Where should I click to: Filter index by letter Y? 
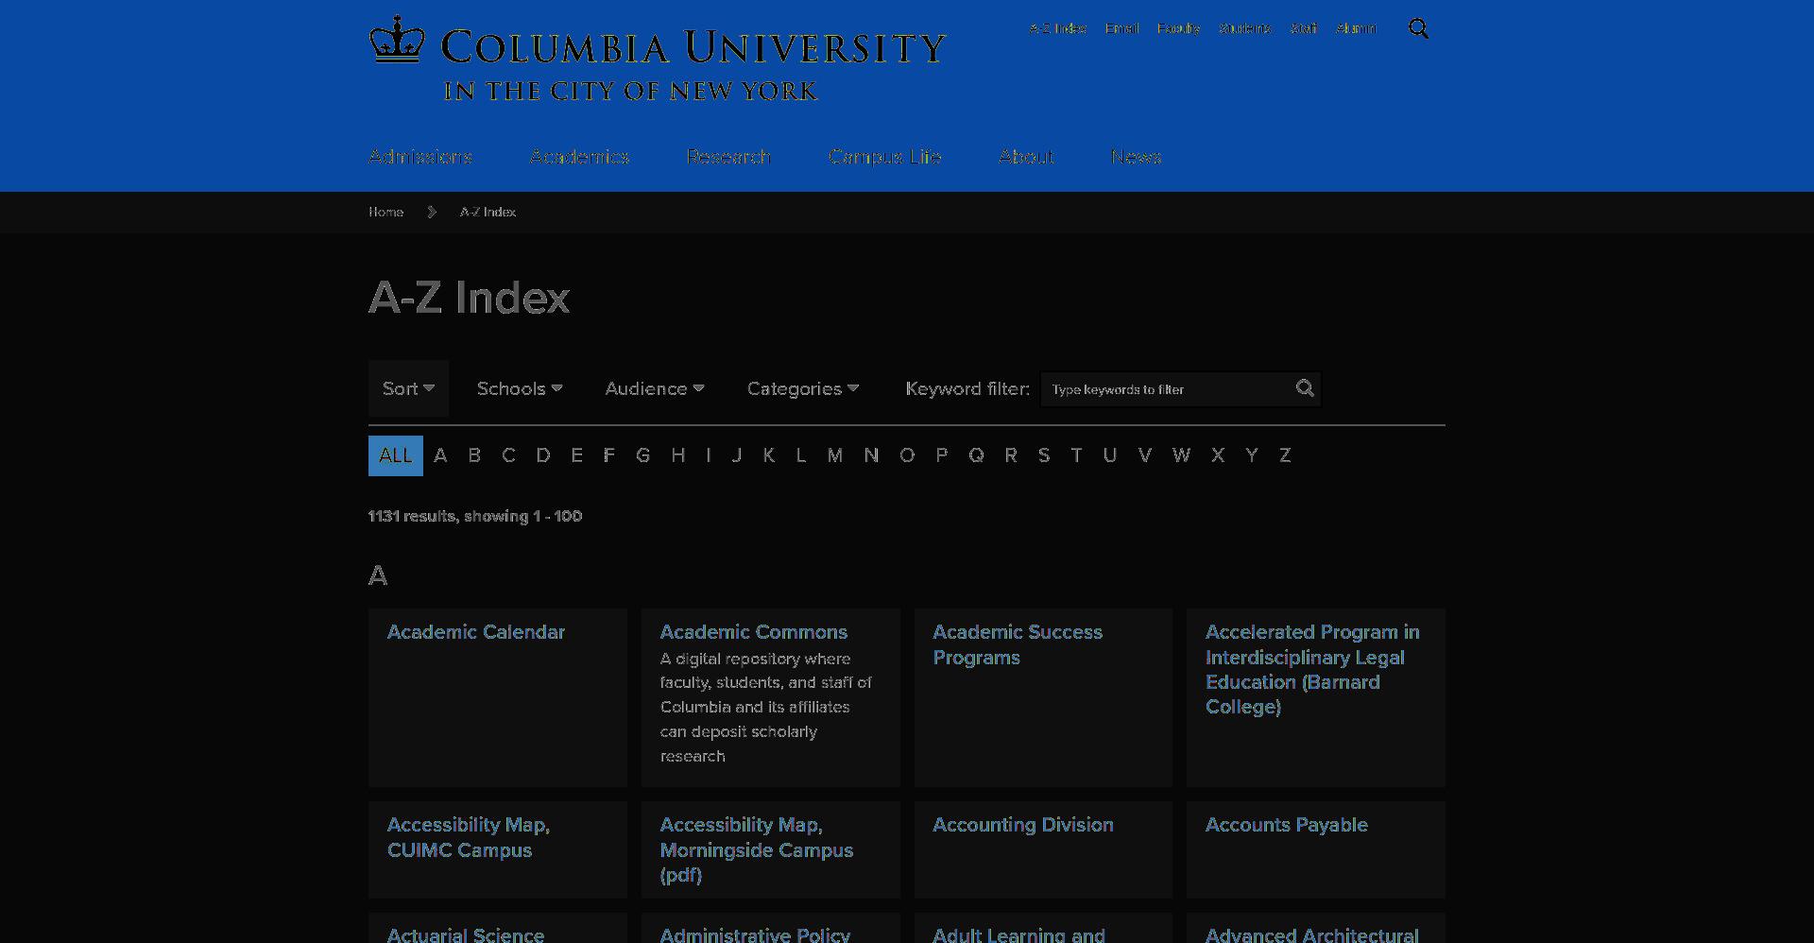[1252, 455]
